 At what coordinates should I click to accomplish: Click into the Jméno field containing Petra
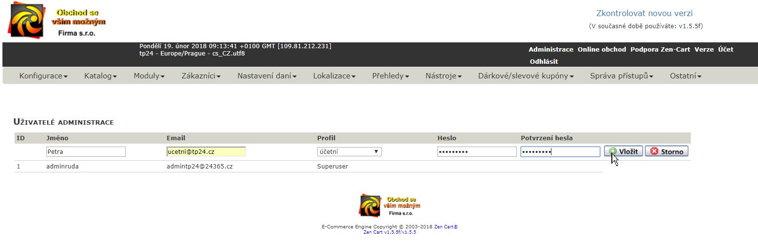pyautogui.click(x=86, y=151)
